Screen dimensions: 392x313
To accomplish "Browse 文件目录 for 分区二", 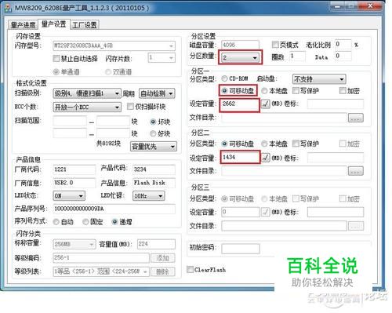I will click(x=356, y=171).
